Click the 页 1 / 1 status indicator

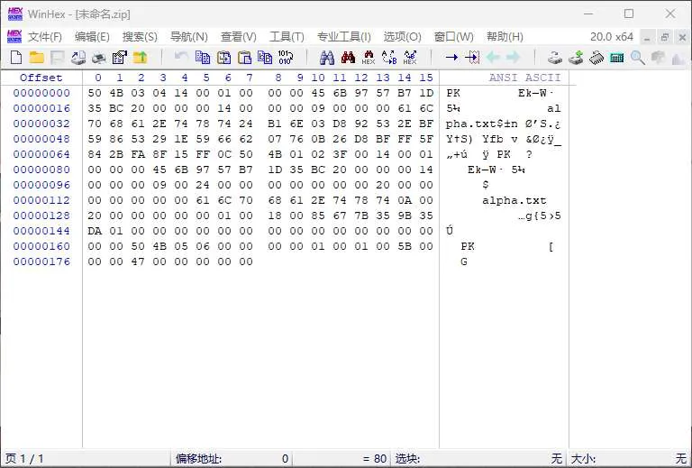[x=24, y=459]
